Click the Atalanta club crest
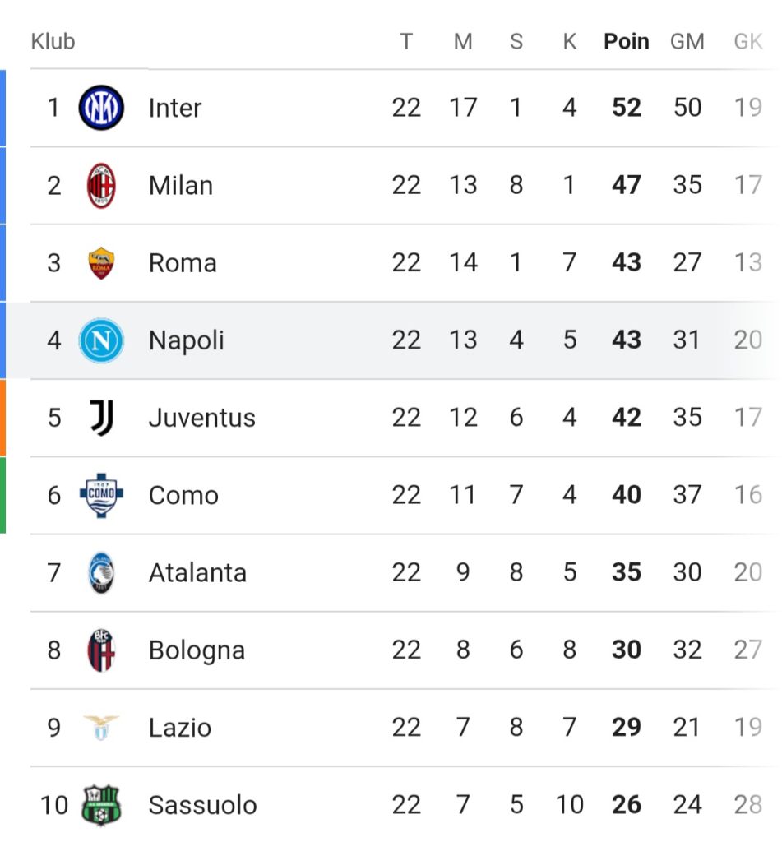This screenshot has height=842, width=782. tap(101, 573)
